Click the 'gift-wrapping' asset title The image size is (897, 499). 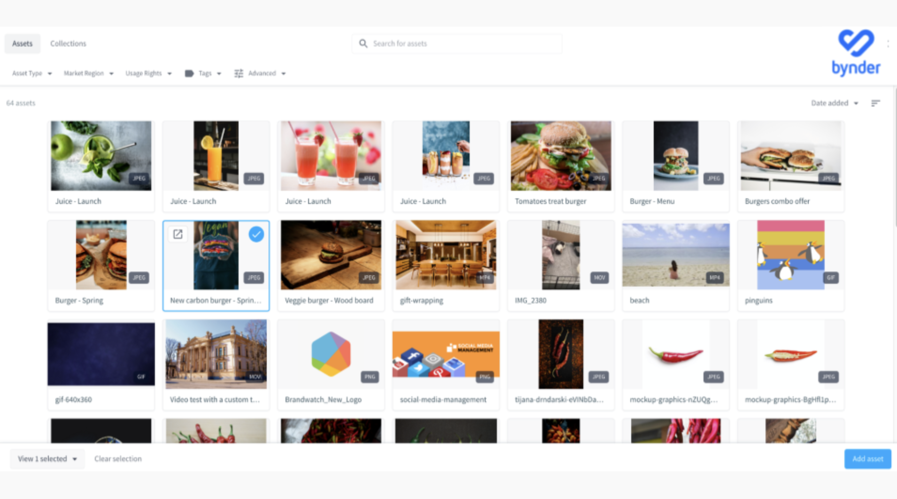421,300
